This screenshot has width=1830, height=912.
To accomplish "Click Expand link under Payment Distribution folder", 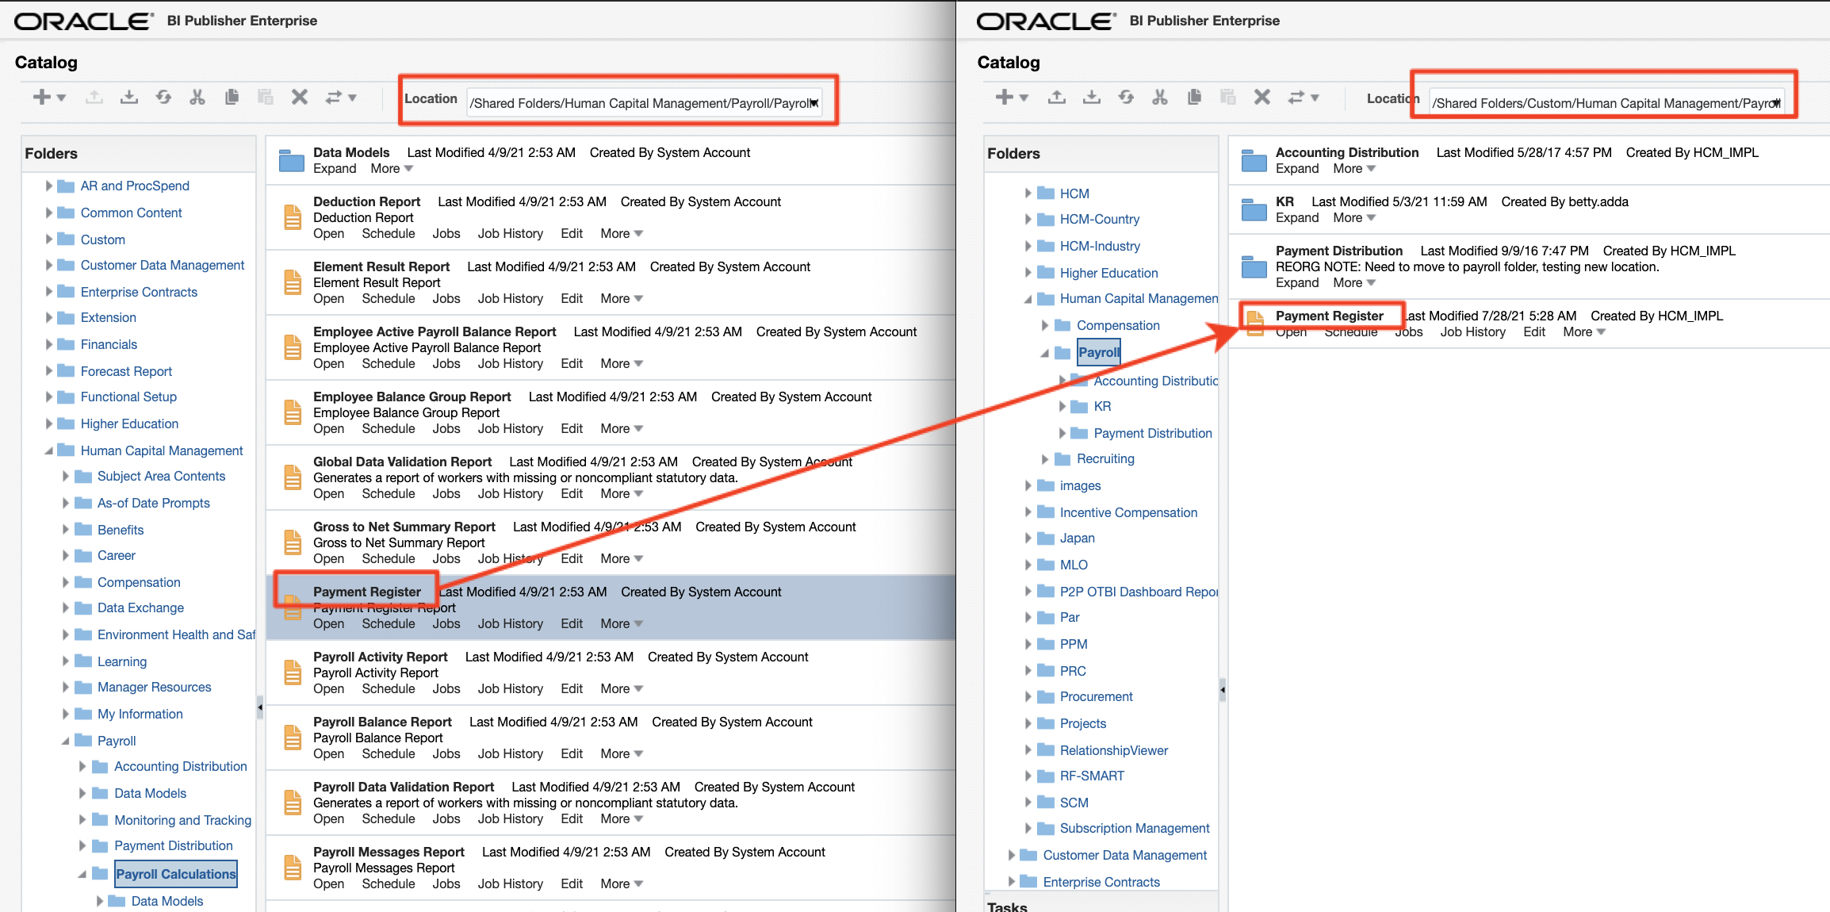I will click(x=1296, y=283).
